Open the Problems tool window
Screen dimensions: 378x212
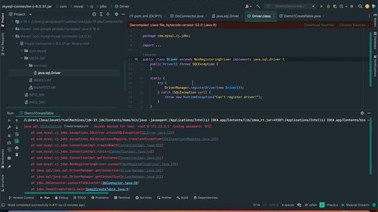[x=100, y=198]
